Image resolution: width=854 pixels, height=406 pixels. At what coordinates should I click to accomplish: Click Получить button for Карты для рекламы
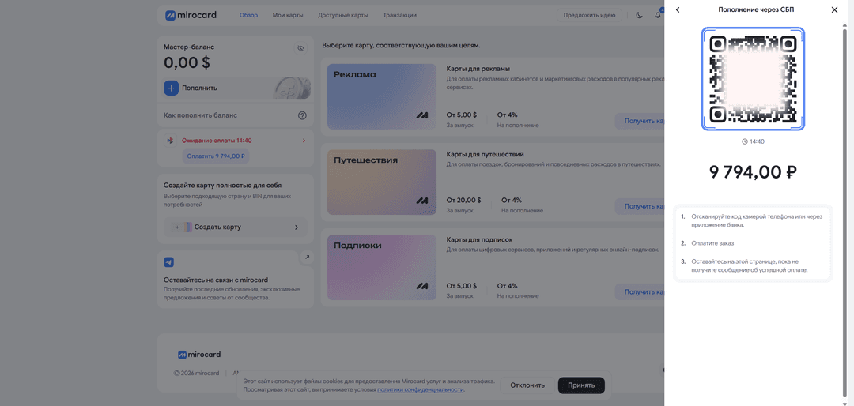point(640,121)
